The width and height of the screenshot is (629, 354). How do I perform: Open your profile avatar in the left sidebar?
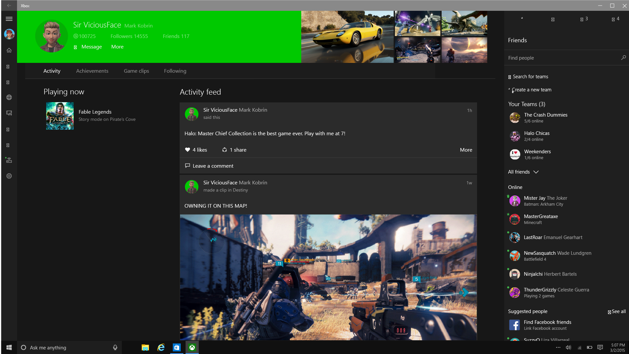click(x=9, y=34)
